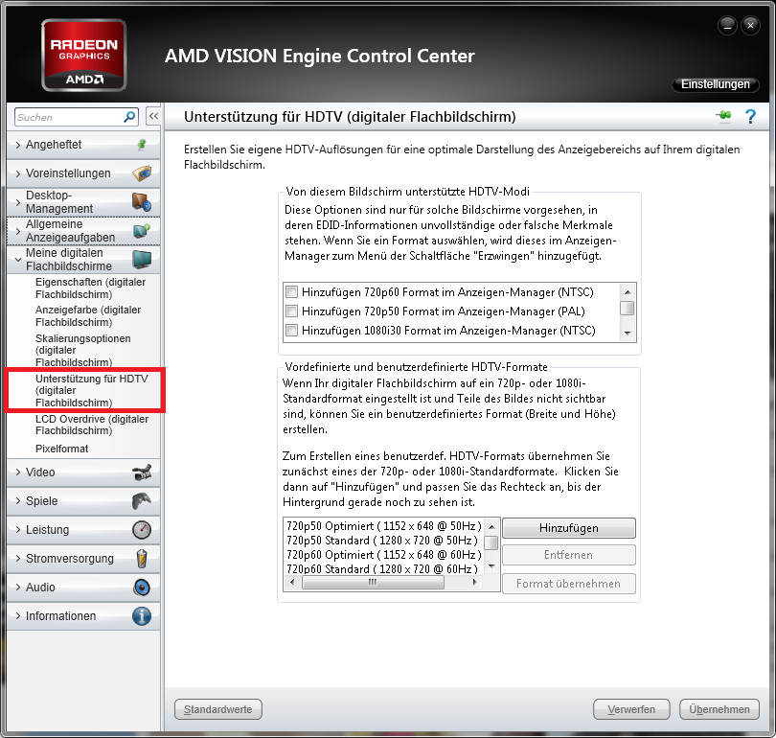The image size is (776, 738).
Task: Click the Radeon Graphics AMD logo
Action: click(x=83, y=56)
